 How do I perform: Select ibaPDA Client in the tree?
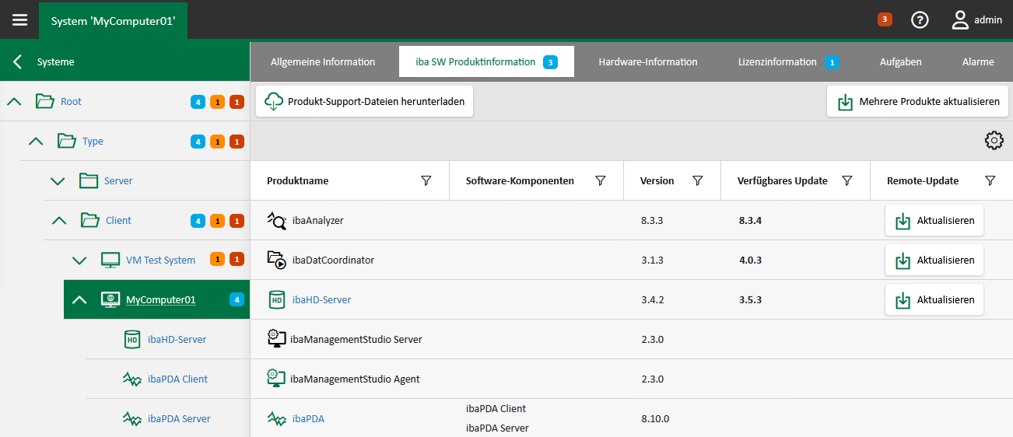pos(177,379)
